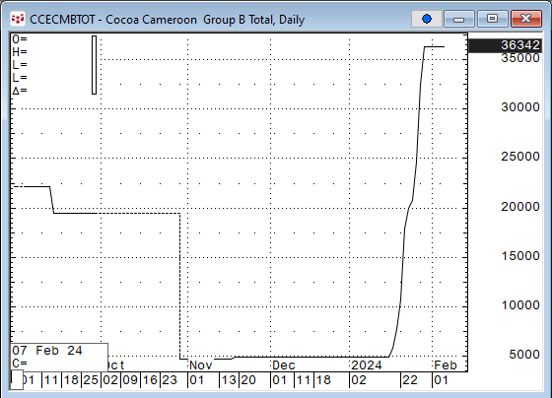Click the small white box at time axis start
Image resolution: width=552 pixels, height=398 pixels.
point(17,380)
